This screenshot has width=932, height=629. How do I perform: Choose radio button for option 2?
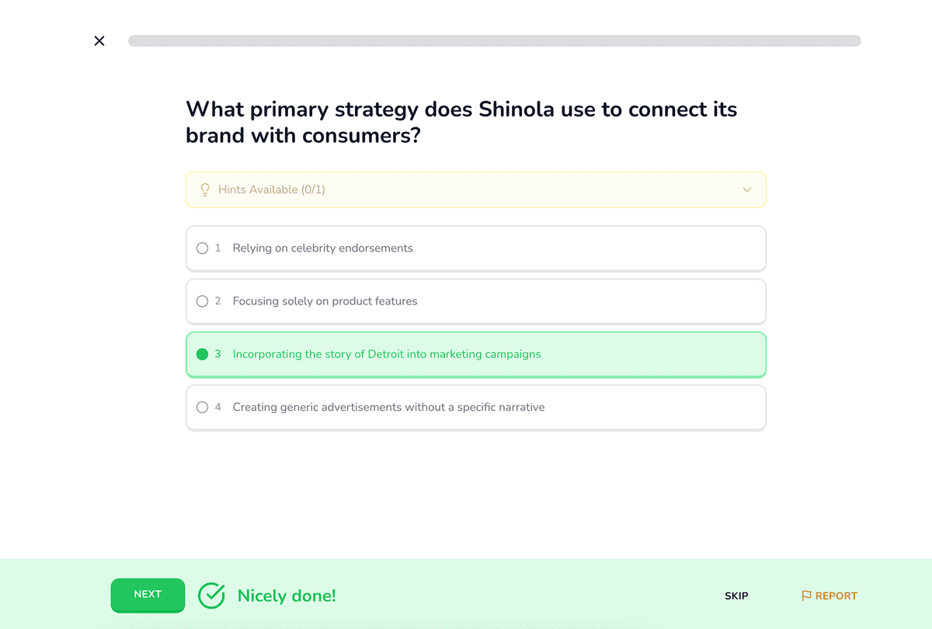203,301
